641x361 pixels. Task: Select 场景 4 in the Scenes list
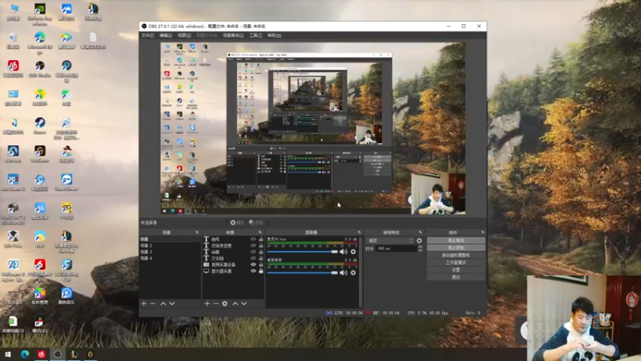pyautogui.click(x=170, y=258)
